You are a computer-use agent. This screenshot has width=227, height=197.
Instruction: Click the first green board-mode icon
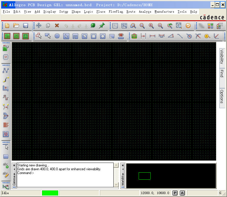coord(7,36)
